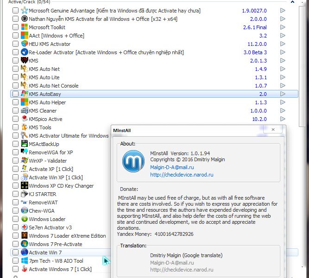Viewport: 309px width, 278px height.
Task: Check the KMS AutoEasy checkbox
Action: pos(15,94)
